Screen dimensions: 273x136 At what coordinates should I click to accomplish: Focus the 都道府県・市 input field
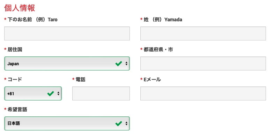tap(203, 63)
